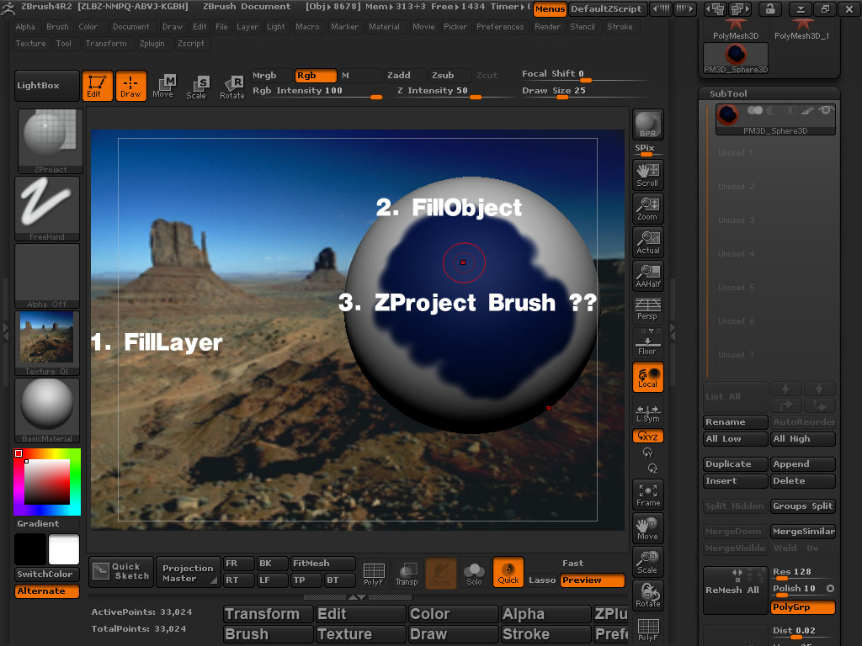862x646 pixels.
Task: Set canvas to Actual size
Action: [647, 242]
